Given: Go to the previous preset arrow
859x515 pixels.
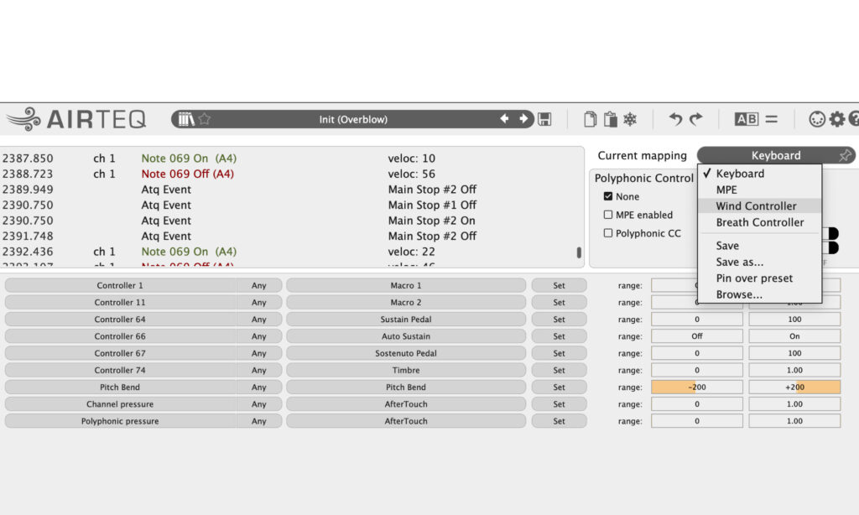Looking at the screenshot, I should pos(504,118).
